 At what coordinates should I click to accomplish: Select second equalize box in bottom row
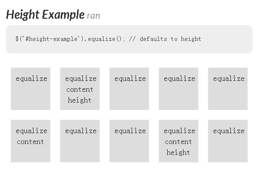(x=80, y=141)
